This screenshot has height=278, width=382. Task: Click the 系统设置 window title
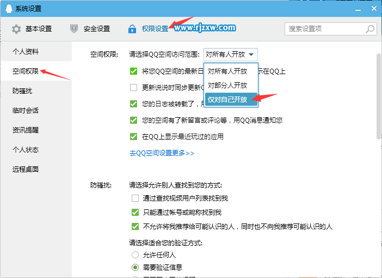28,9
